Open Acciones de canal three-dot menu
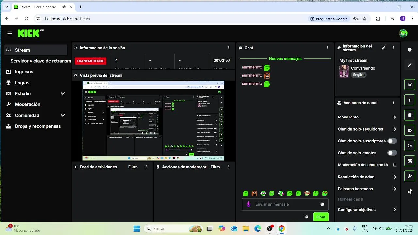 pyautogui.click(x=393, y=103)
